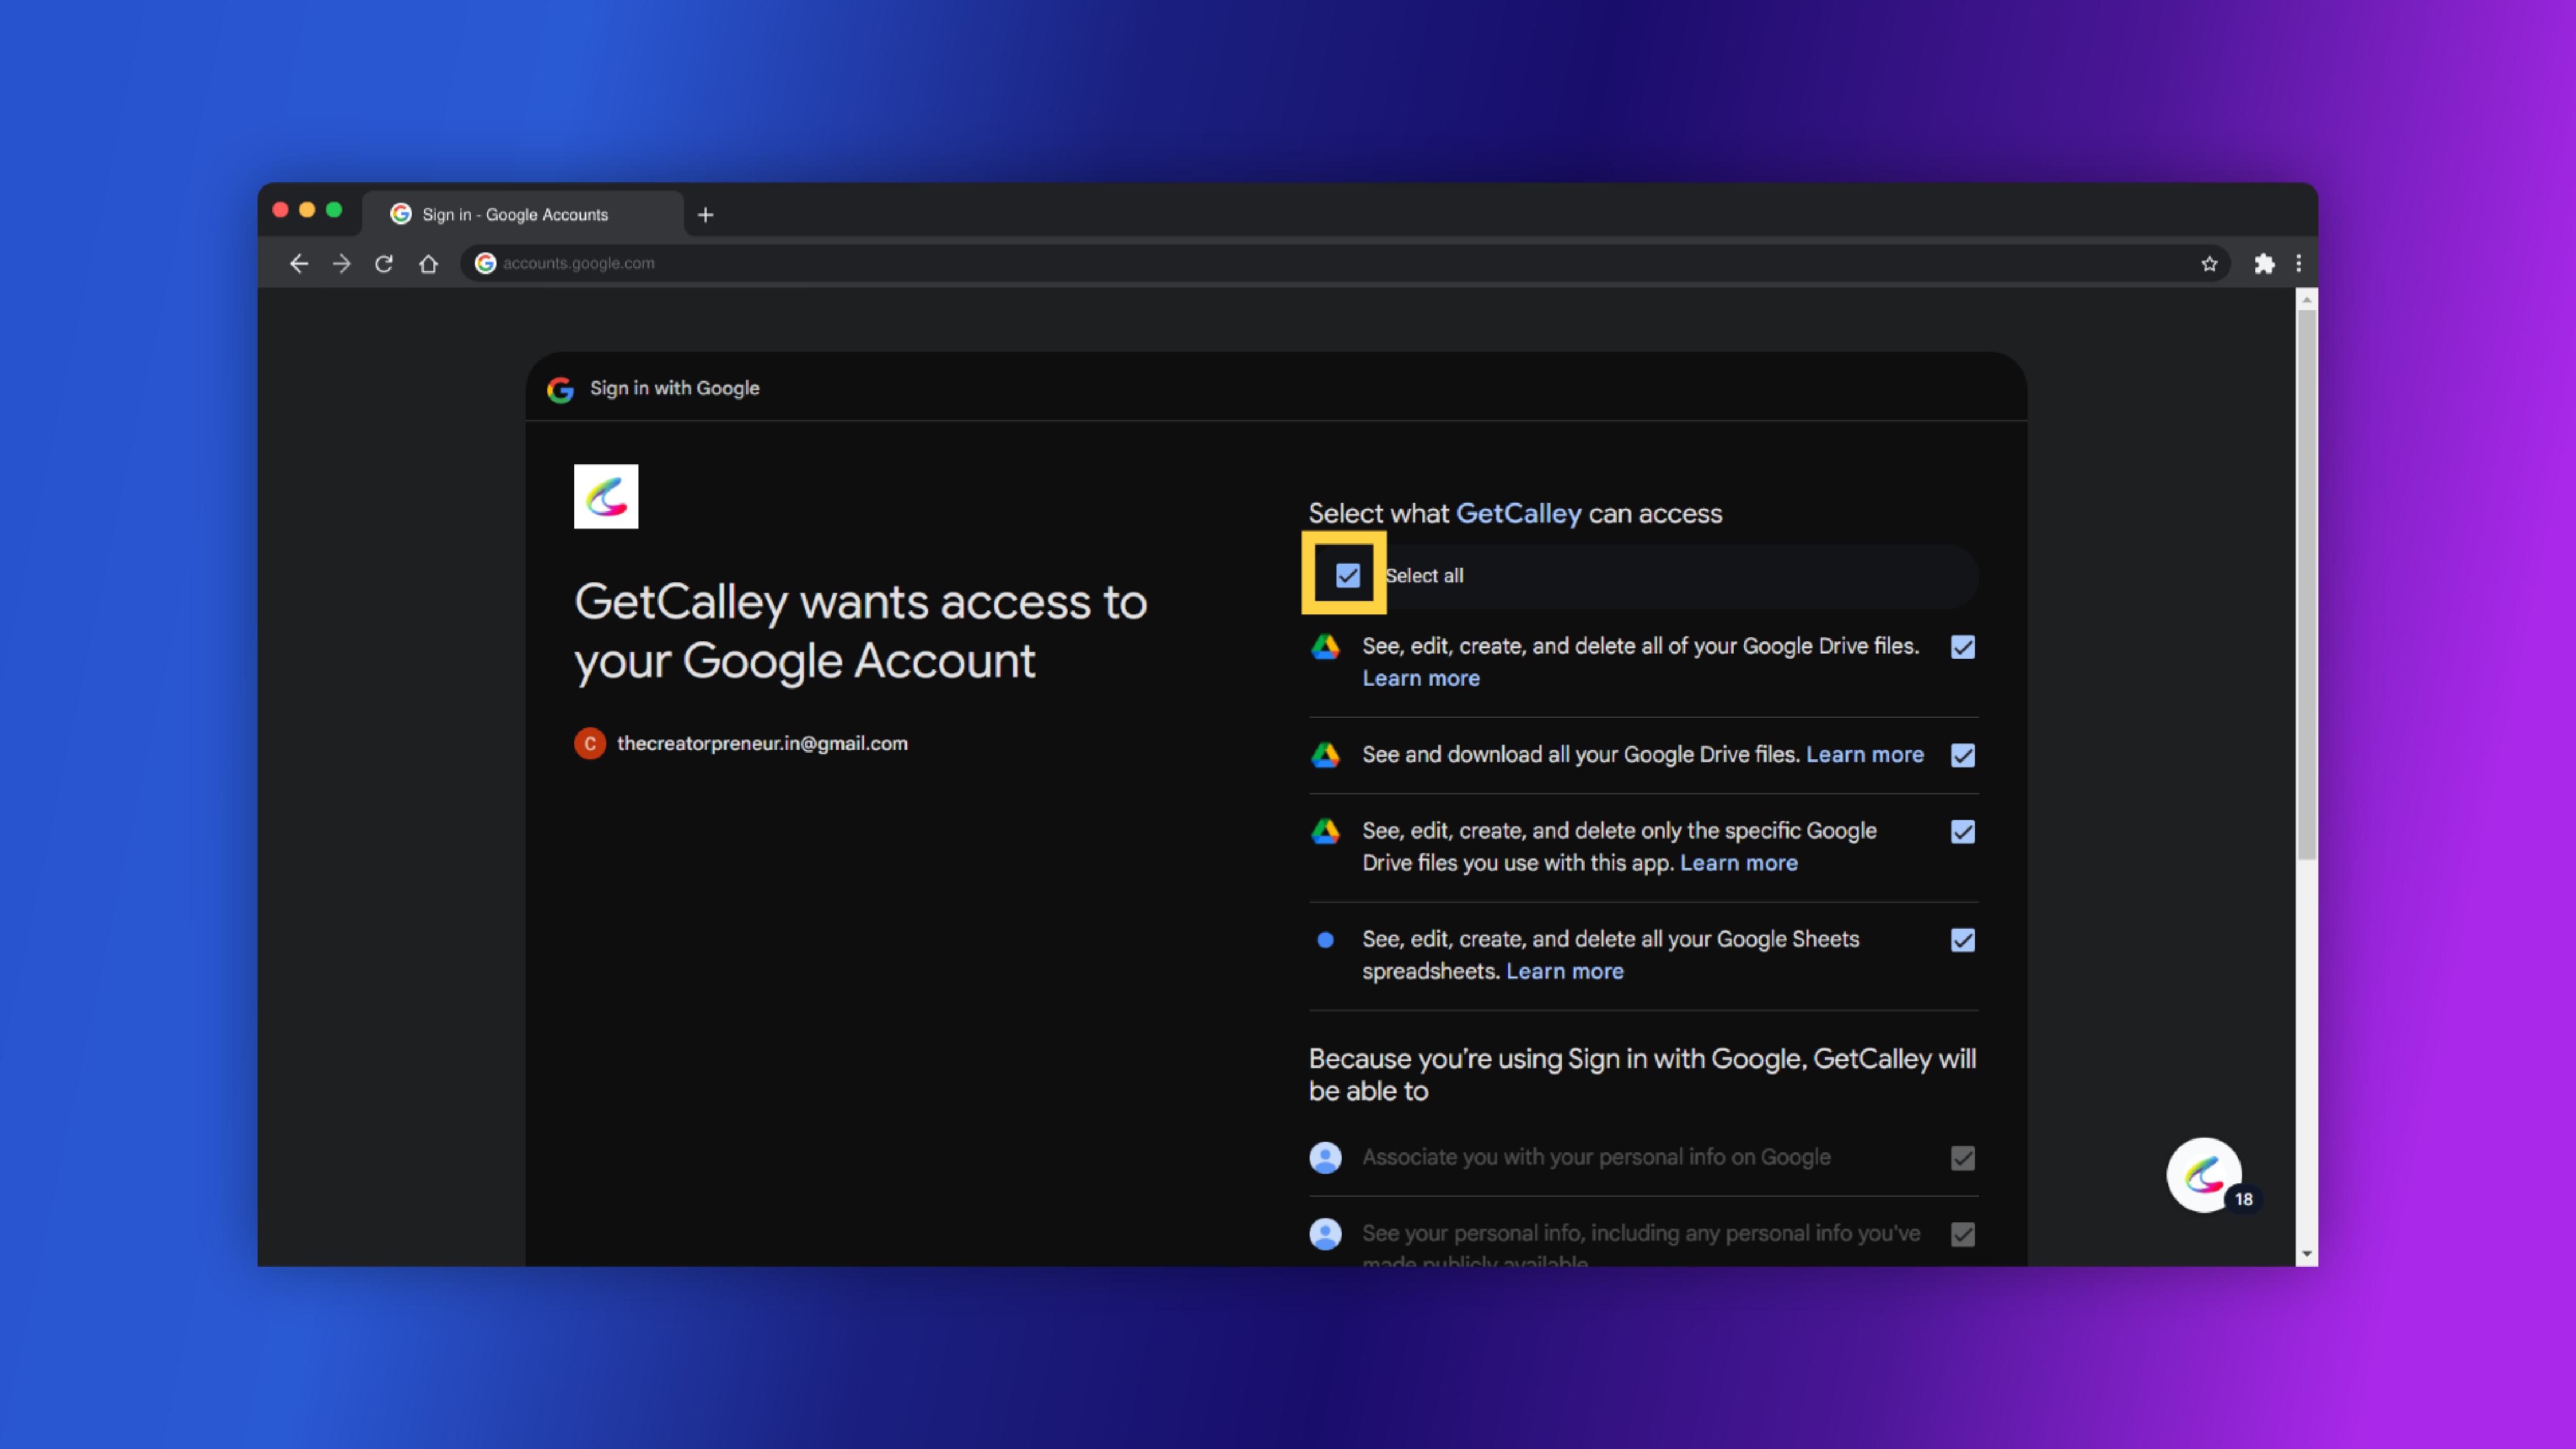
Task: Click the person icon beside Associate you with personal info
Action: click(x=1325, y=1158)
